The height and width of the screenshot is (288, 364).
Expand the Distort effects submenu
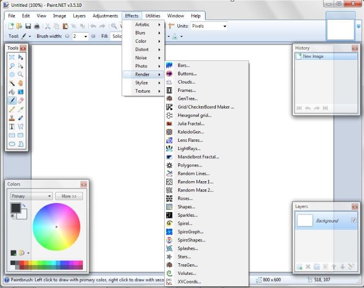143,50
